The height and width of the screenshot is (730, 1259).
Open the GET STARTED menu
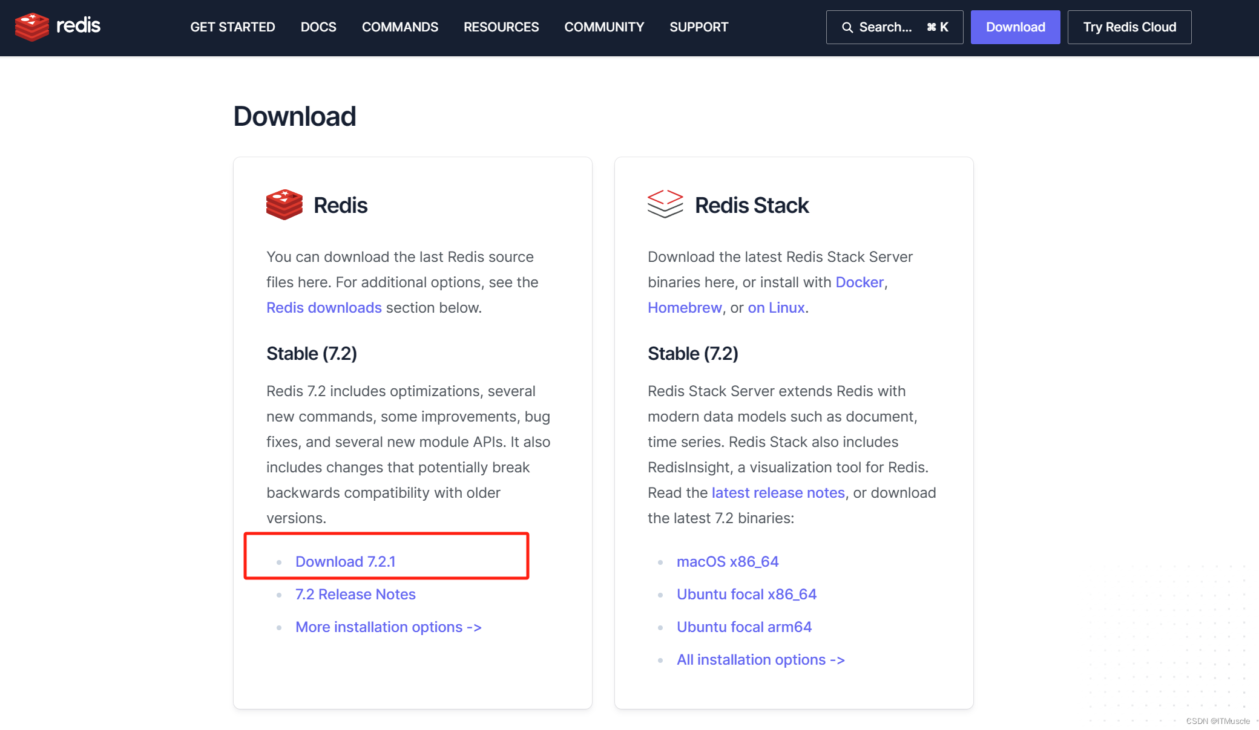point(232,27)
